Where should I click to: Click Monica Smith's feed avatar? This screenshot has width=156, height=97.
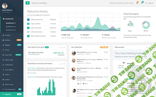(x=74, y=53)
